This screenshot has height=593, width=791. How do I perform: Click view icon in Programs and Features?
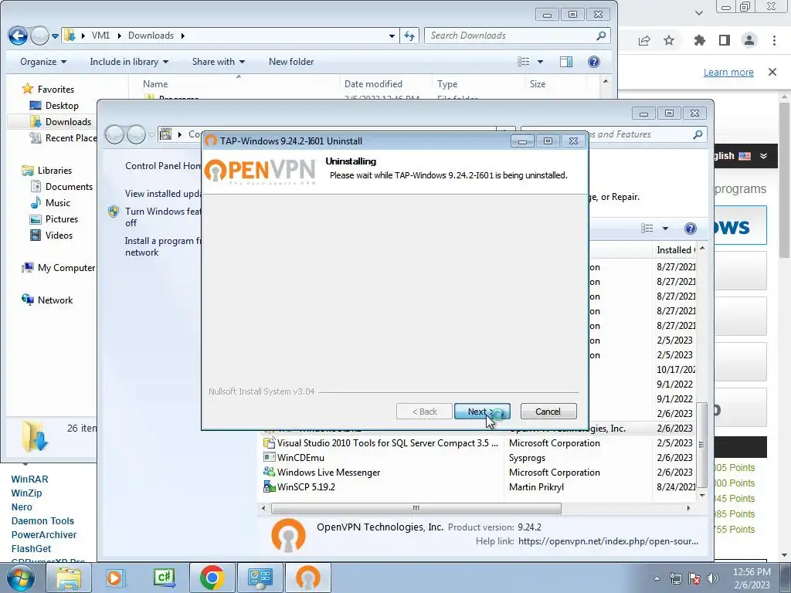tap(647, 229)
